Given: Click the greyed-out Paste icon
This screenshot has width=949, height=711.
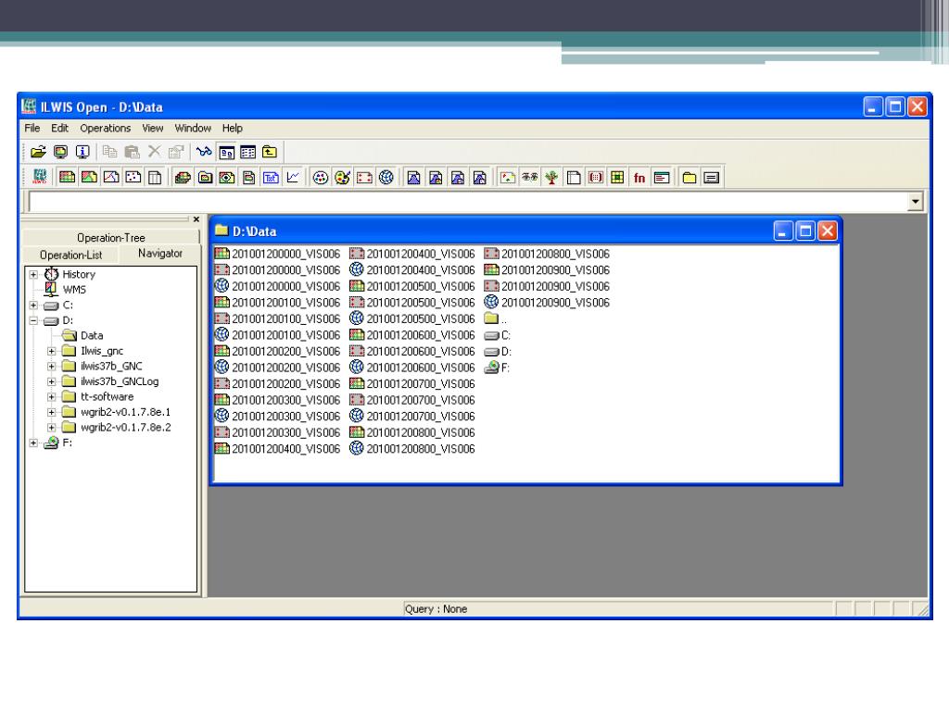Looking at the screenshot, I should [132, 152].
